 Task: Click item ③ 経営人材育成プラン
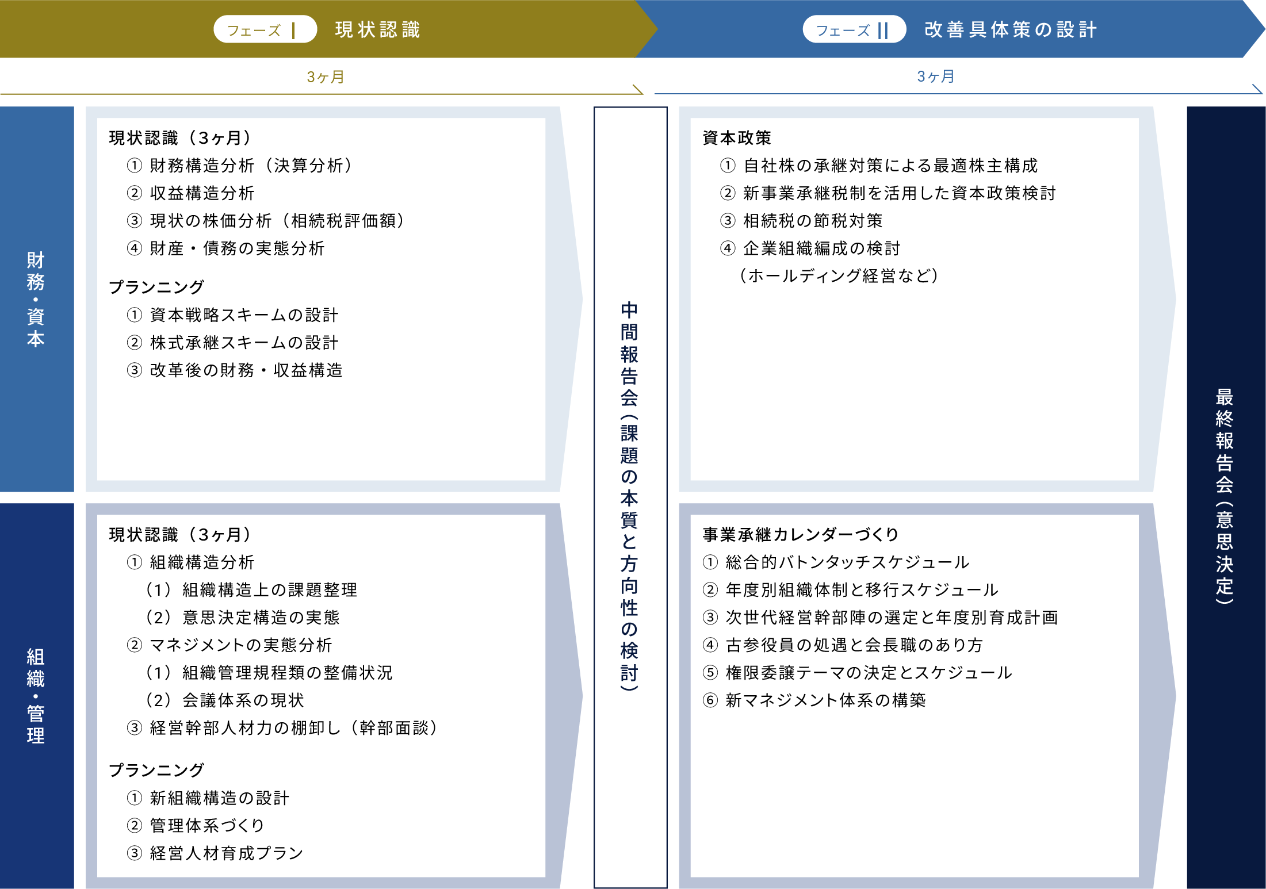point(215,853)
